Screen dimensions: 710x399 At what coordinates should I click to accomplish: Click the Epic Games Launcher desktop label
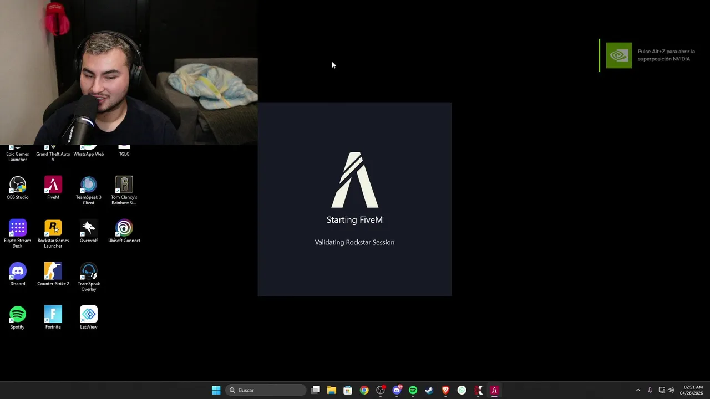click(18, 157)
